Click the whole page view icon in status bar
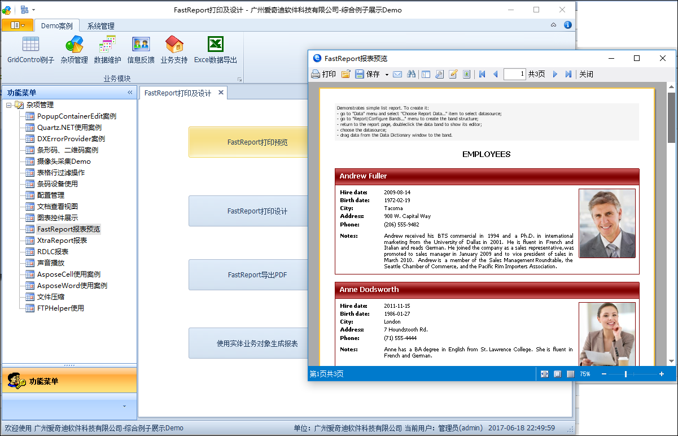This screenshot has height=436, width=678. (x=557, y=374)
